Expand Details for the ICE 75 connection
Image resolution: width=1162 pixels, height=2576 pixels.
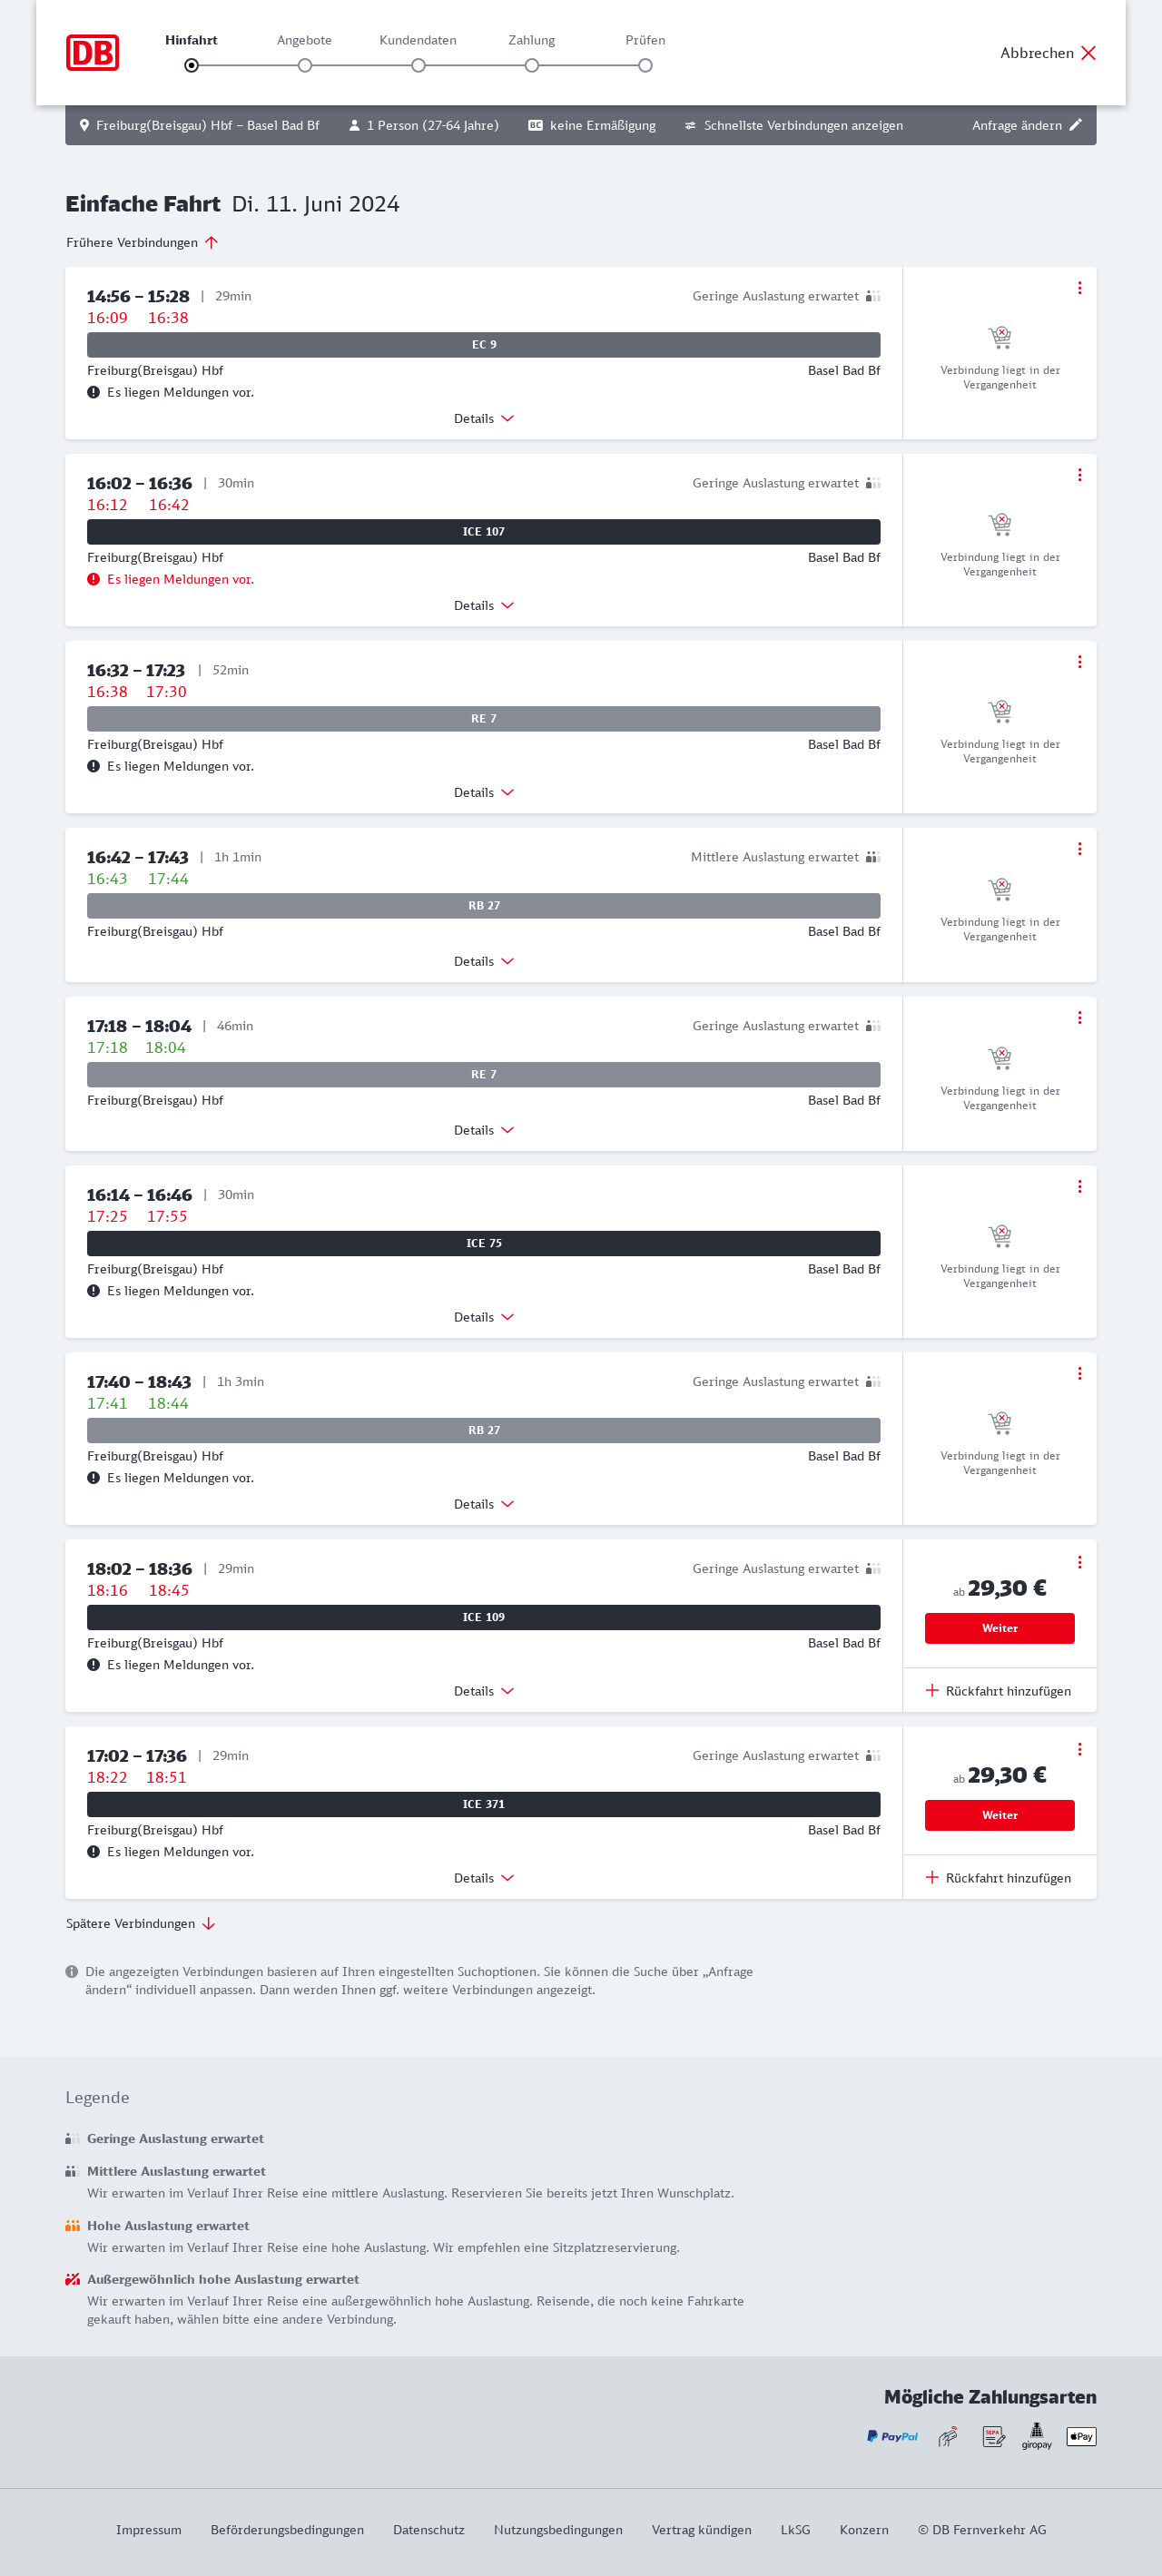point(483,1317)
